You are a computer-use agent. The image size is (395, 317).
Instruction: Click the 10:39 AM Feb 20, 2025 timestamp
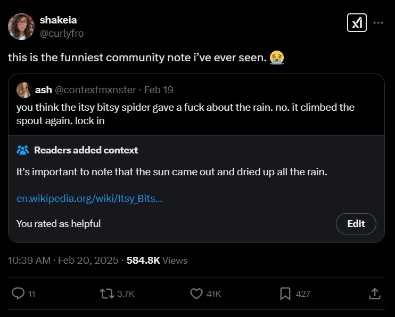pos(63,260)
